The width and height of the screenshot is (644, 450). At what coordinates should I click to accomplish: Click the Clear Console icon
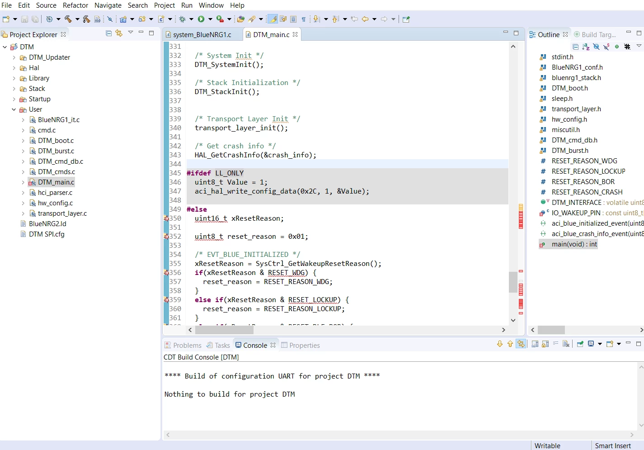[x=566, y=344]
